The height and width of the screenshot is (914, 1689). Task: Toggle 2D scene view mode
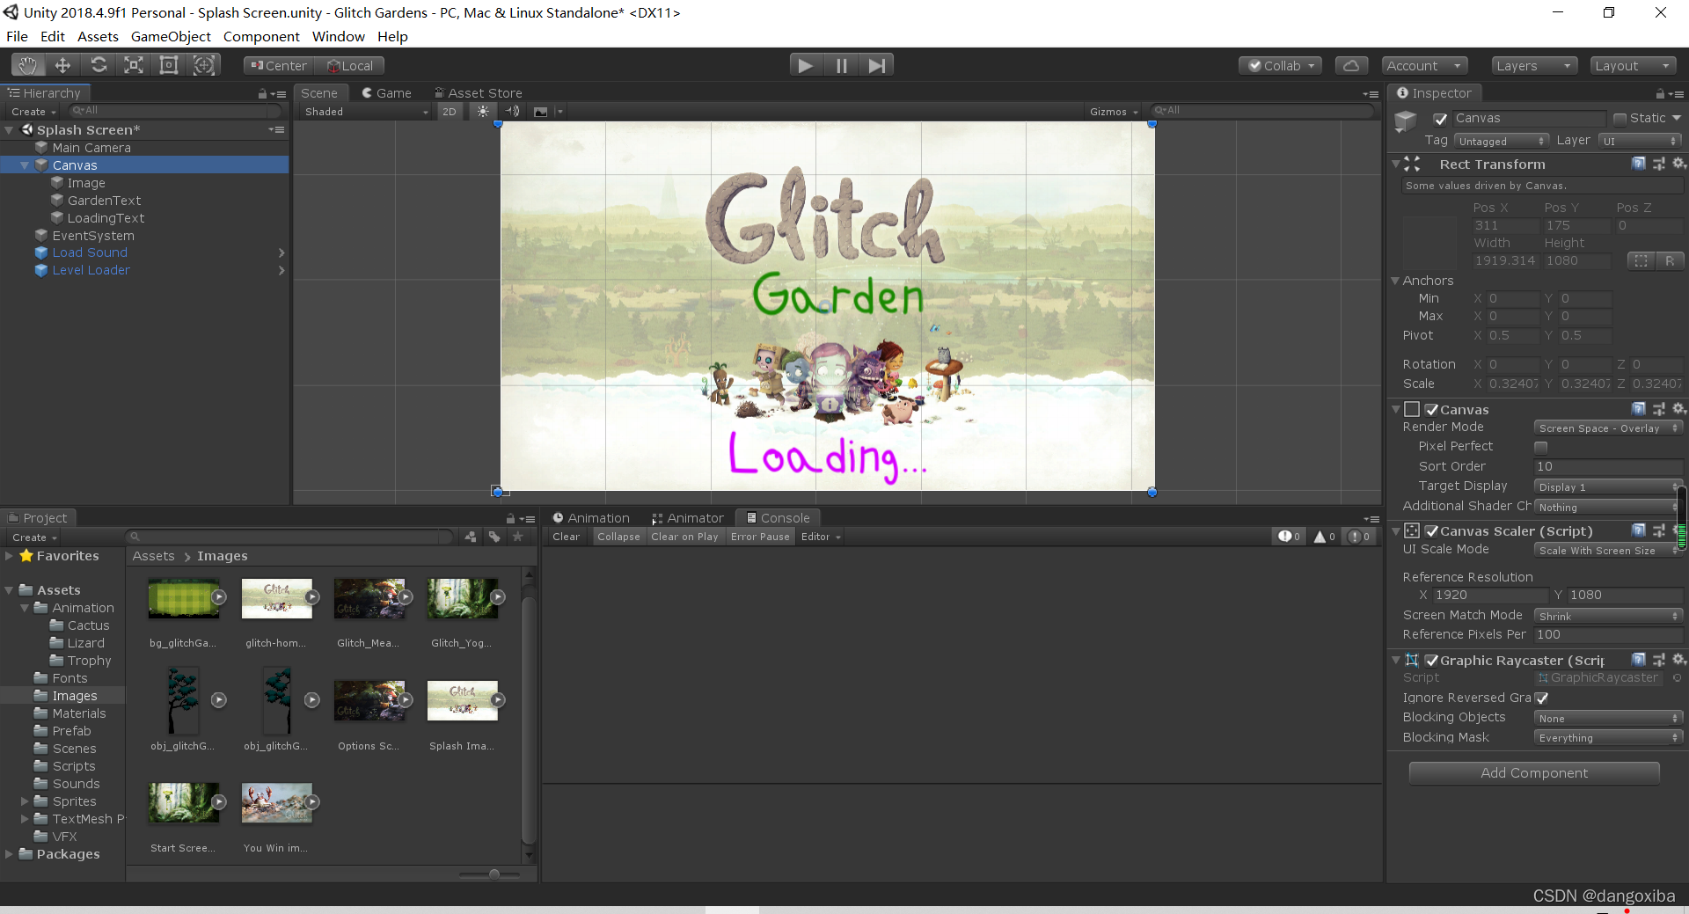pyautogui.click(x=450, y=112)
